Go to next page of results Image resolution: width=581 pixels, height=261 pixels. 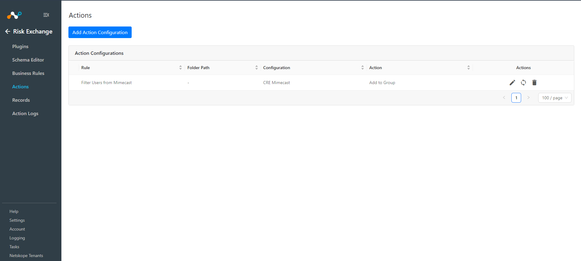528,98
